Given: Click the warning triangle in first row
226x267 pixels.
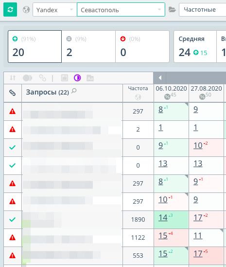Looking at the screenshot, I should point(13,112).
